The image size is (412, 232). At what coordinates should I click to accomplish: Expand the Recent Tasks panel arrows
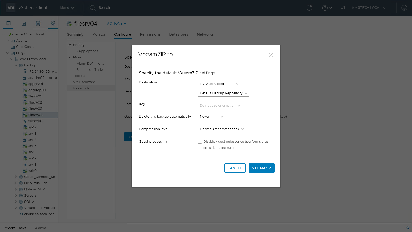(408, 228)
